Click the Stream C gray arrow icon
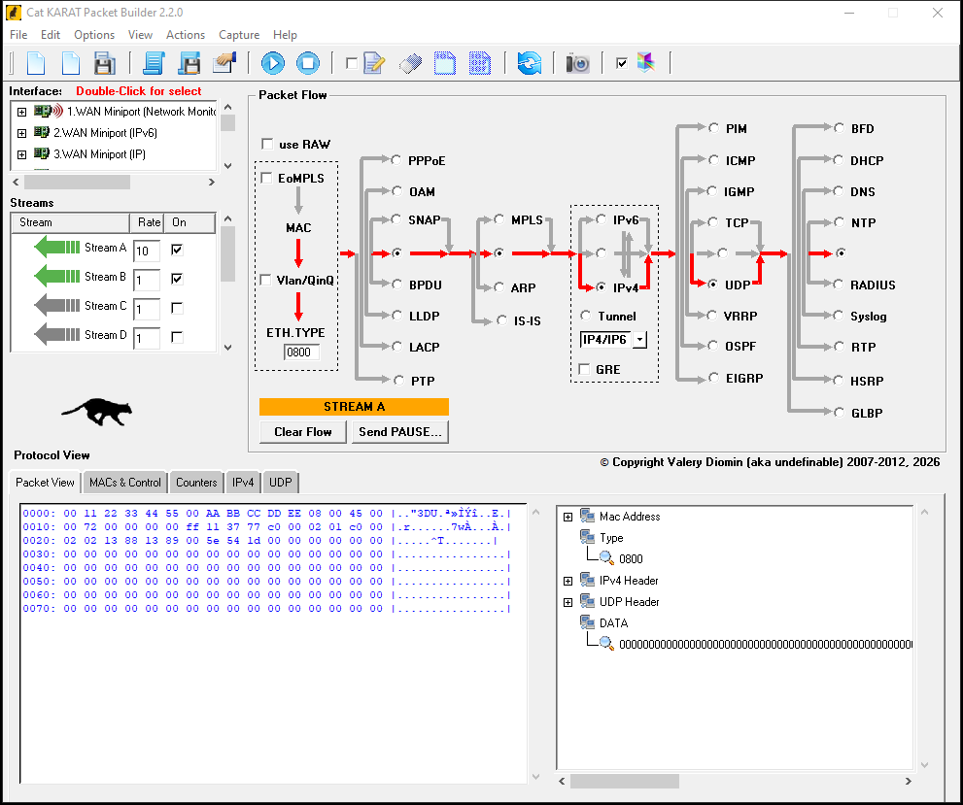This screenshot has height=805, width=963. pos(57,306)
